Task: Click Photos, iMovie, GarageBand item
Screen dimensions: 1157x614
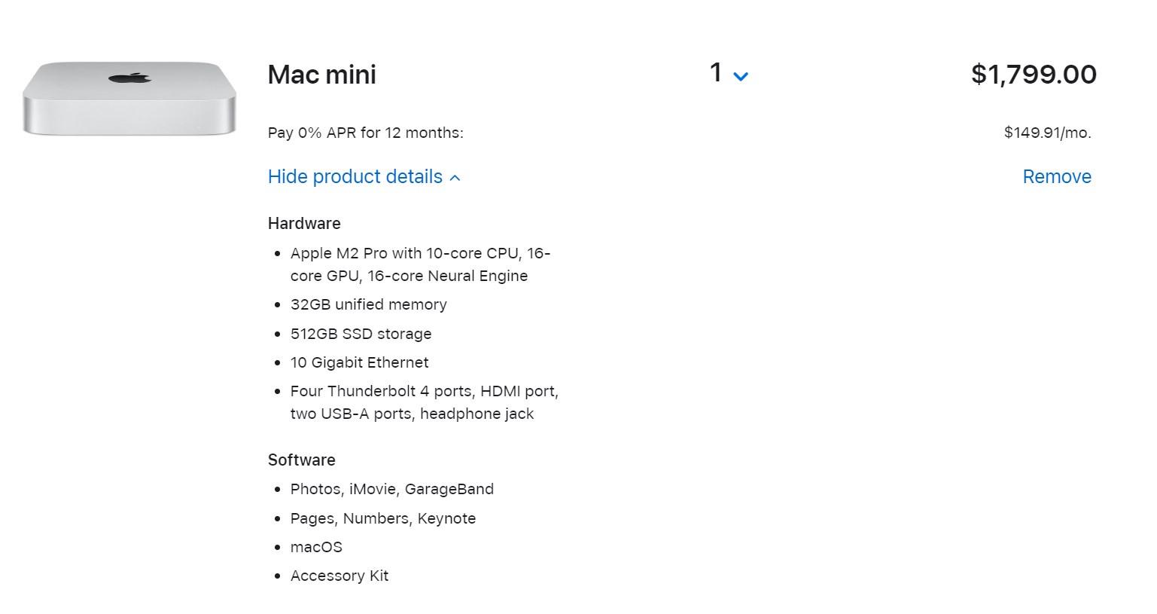Action: pos(392,489)
